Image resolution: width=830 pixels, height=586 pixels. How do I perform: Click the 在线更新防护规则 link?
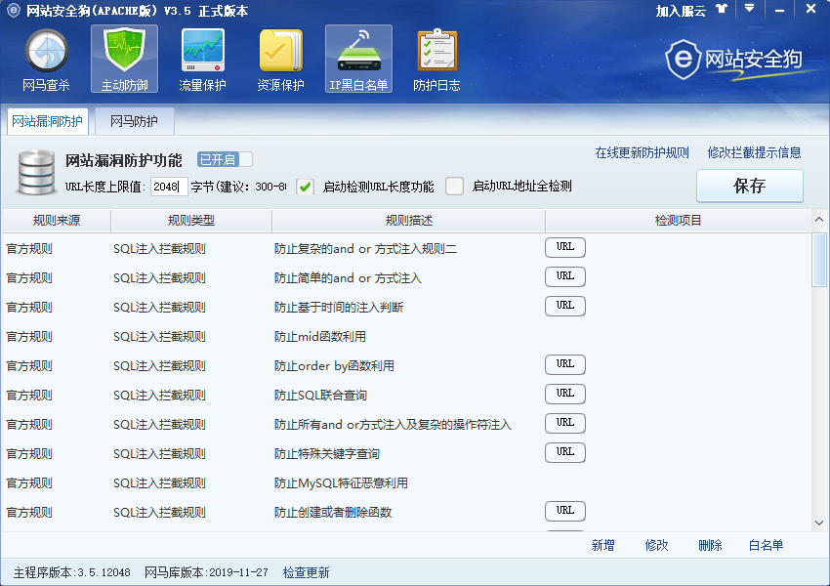642,153
